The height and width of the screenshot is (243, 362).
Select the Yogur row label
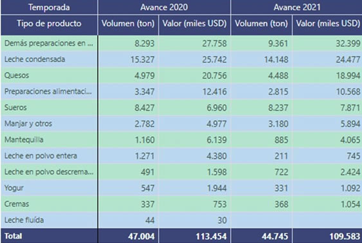tap(14, 188)
